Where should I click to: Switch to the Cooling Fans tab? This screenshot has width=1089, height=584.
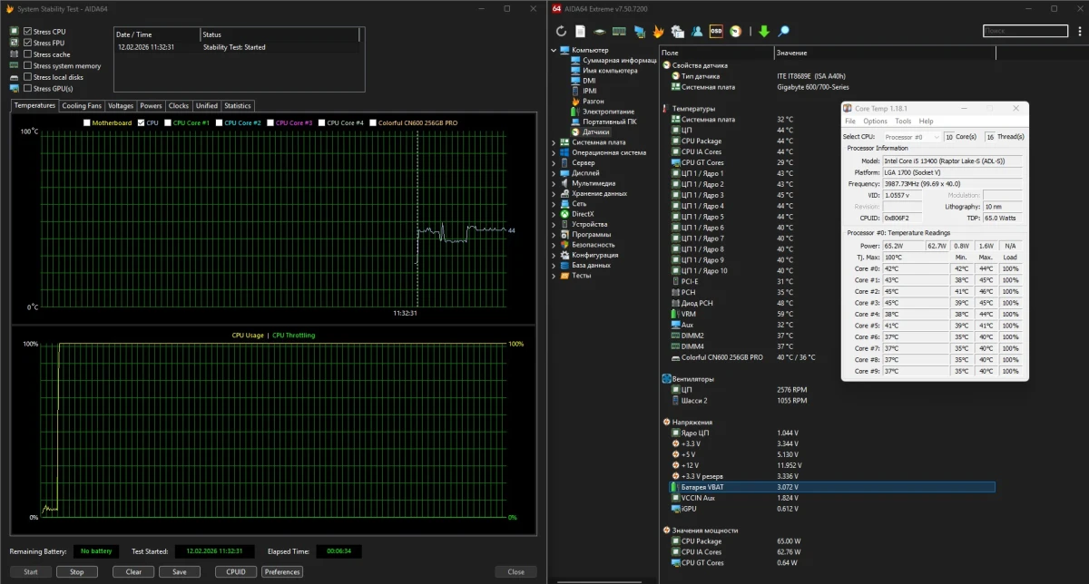[x=82, y=106]
